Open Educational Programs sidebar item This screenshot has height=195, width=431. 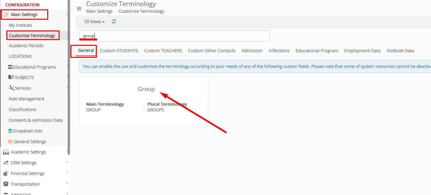tap(34, 67)
